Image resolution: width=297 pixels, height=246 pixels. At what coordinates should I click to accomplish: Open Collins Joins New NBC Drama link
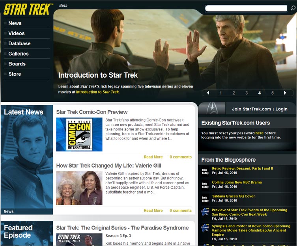[x=237, y=183]
